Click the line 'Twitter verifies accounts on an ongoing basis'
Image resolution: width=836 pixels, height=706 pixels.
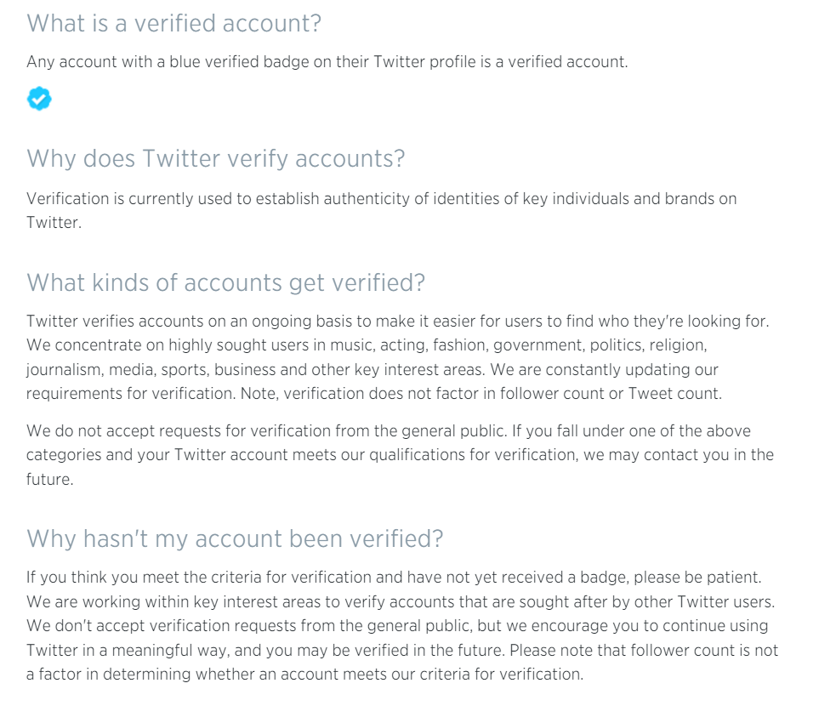pos(398,322)
